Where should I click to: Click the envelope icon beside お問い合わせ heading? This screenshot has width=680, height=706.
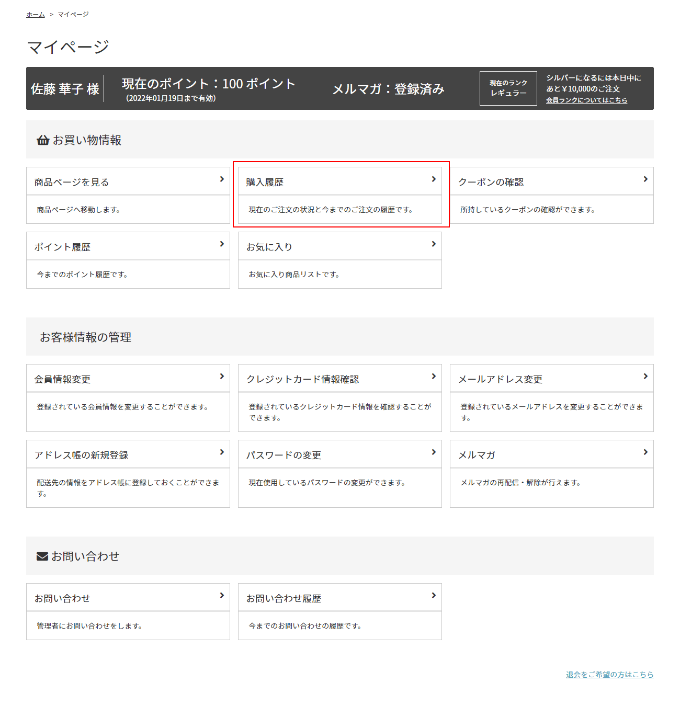pos(42,556)
